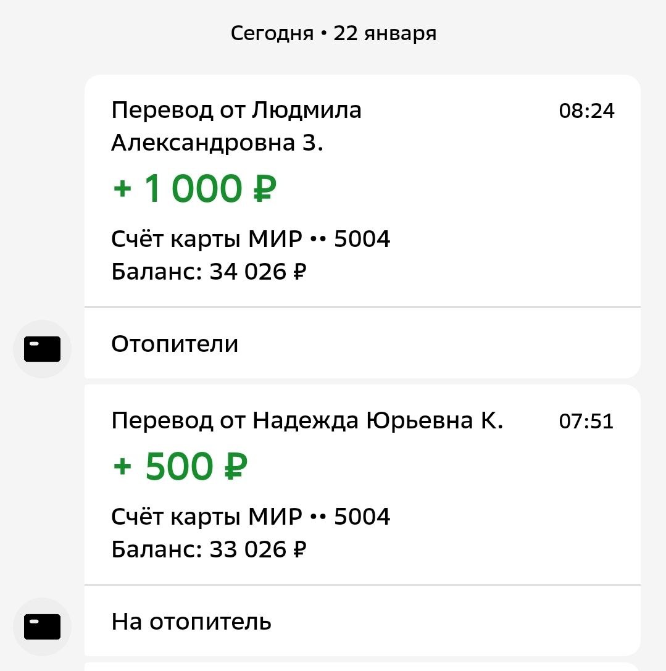
Task: Tap the На отопитель transfer message
Action: click(x=191, y=621)
